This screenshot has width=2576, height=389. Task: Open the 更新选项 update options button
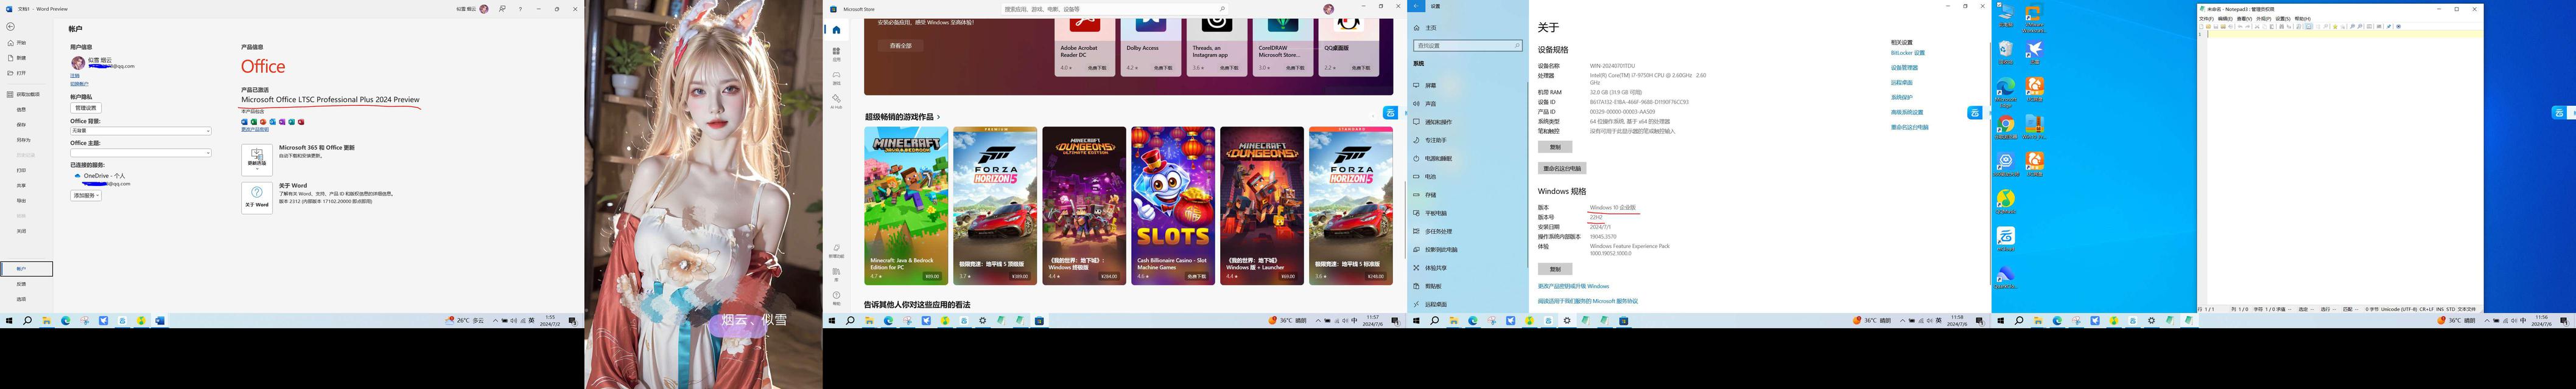257,159
